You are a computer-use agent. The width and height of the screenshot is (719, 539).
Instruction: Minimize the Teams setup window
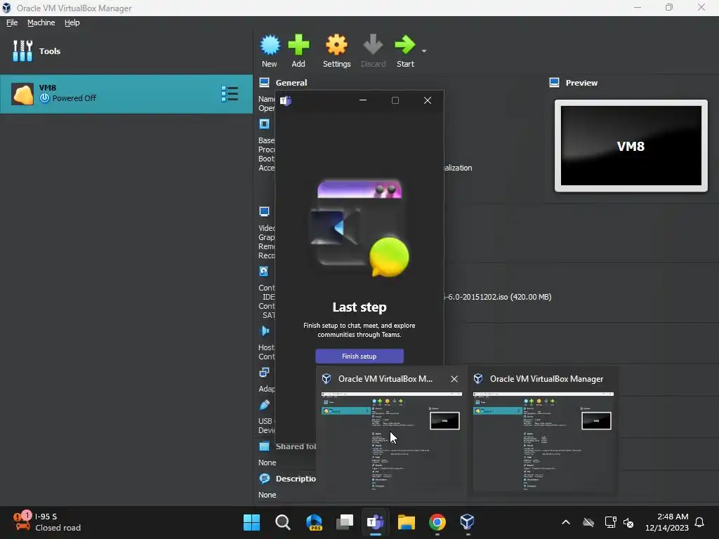coord(363,100)
